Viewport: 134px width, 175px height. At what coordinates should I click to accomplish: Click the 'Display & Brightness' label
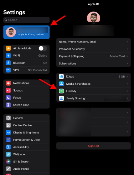(x=26, y=132)
